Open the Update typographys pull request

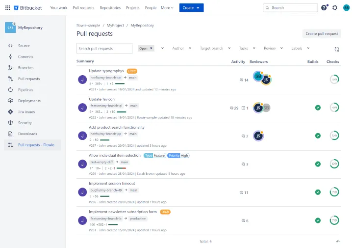[x=106, y=71]
